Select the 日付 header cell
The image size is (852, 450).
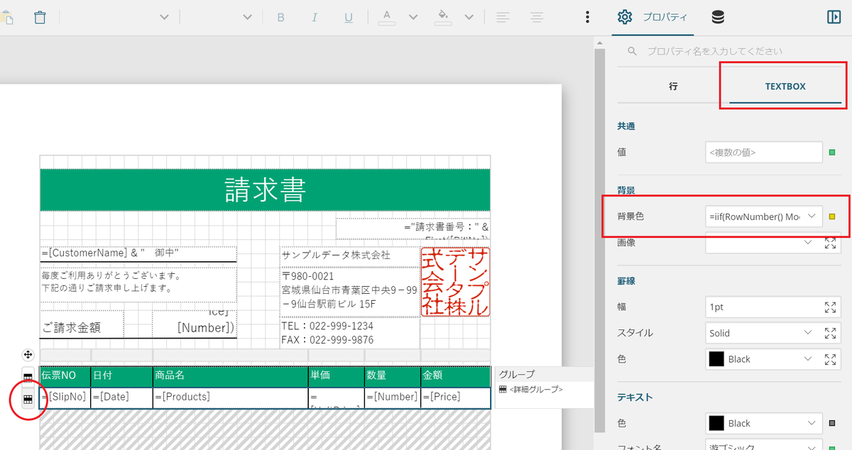click(x=121, y=376)
